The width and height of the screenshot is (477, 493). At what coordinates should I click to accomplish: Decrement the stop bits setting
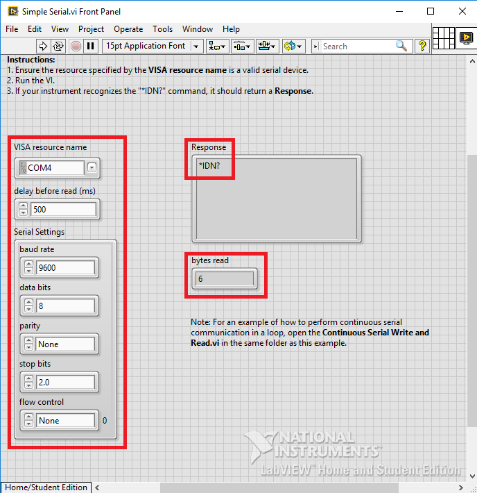(28, 385)
